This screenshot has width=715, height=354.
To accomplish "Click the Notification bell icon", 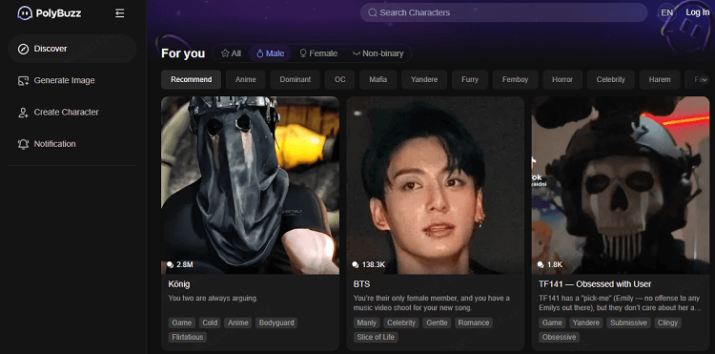I will point(23,144).
